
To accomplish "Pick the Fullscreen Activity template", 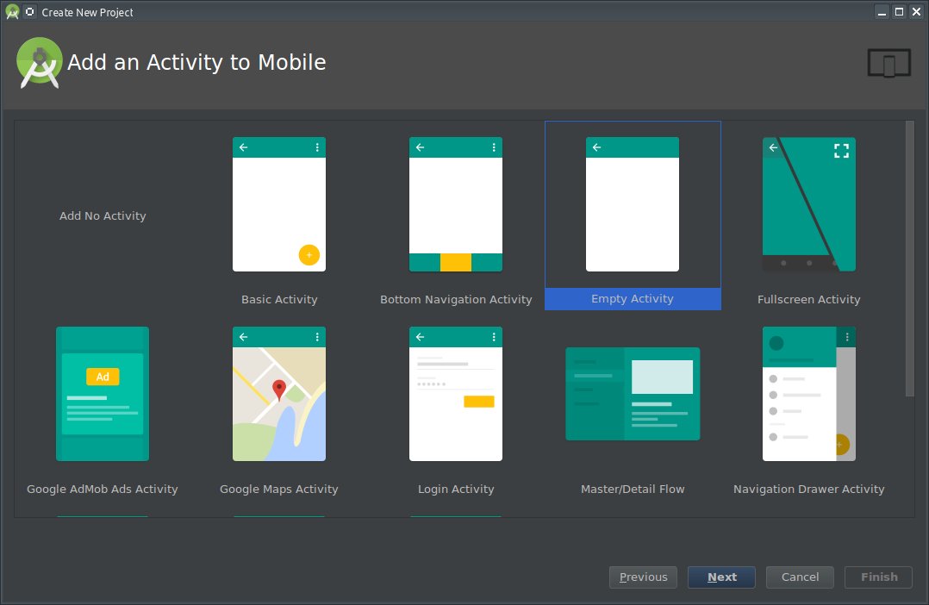I will coord(808,204).
